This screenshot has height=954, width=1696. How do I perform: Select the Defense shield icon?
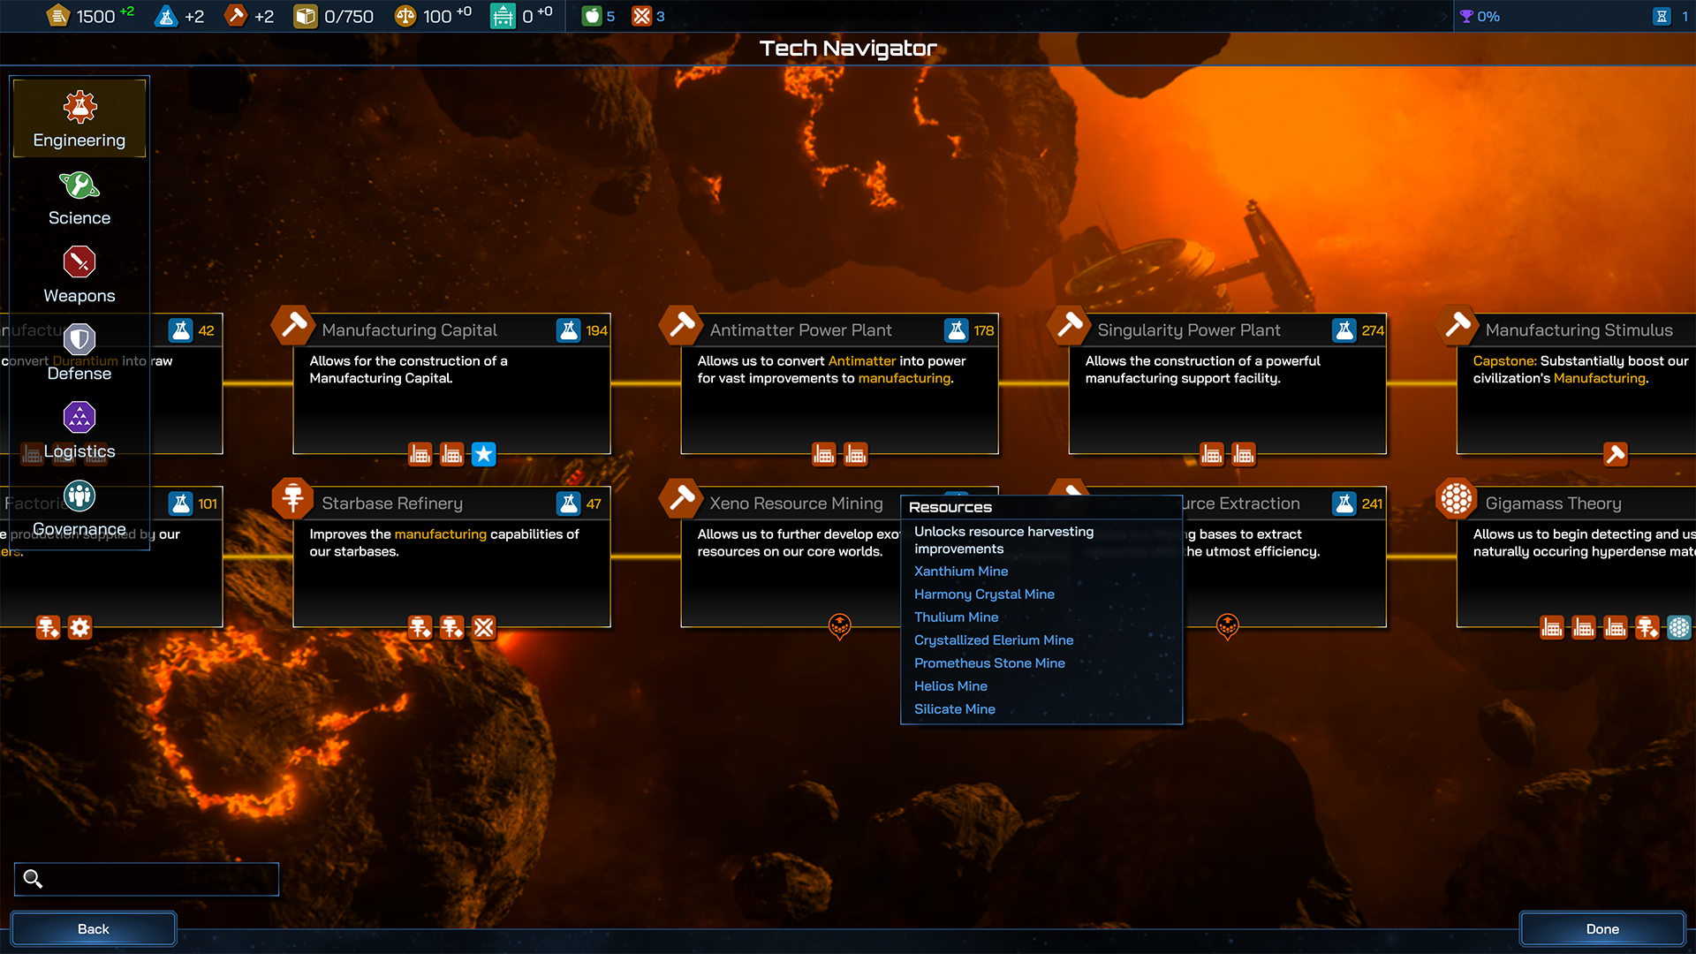[79, 340]
